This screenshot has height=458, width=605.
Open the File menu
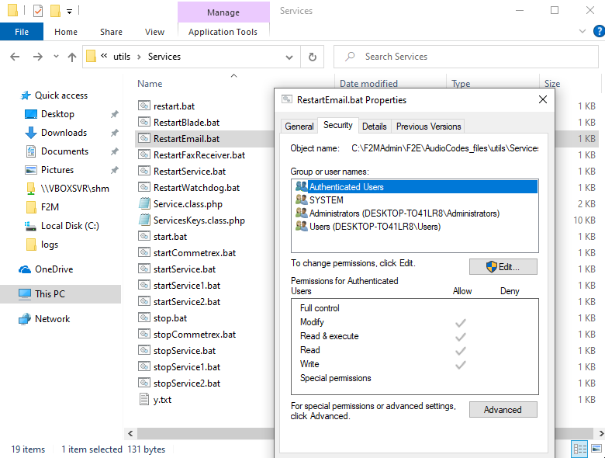22,32
